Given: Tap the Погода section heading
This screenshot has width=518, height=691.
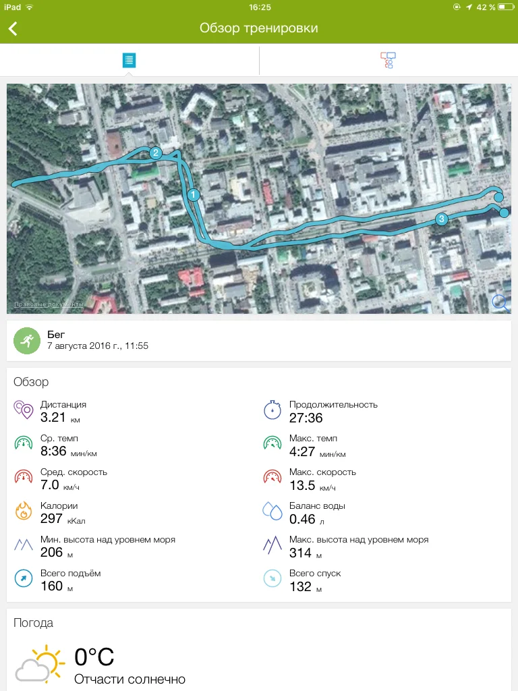Looking at the screenshot, I should pyautogui.click(x=33, y=623).
